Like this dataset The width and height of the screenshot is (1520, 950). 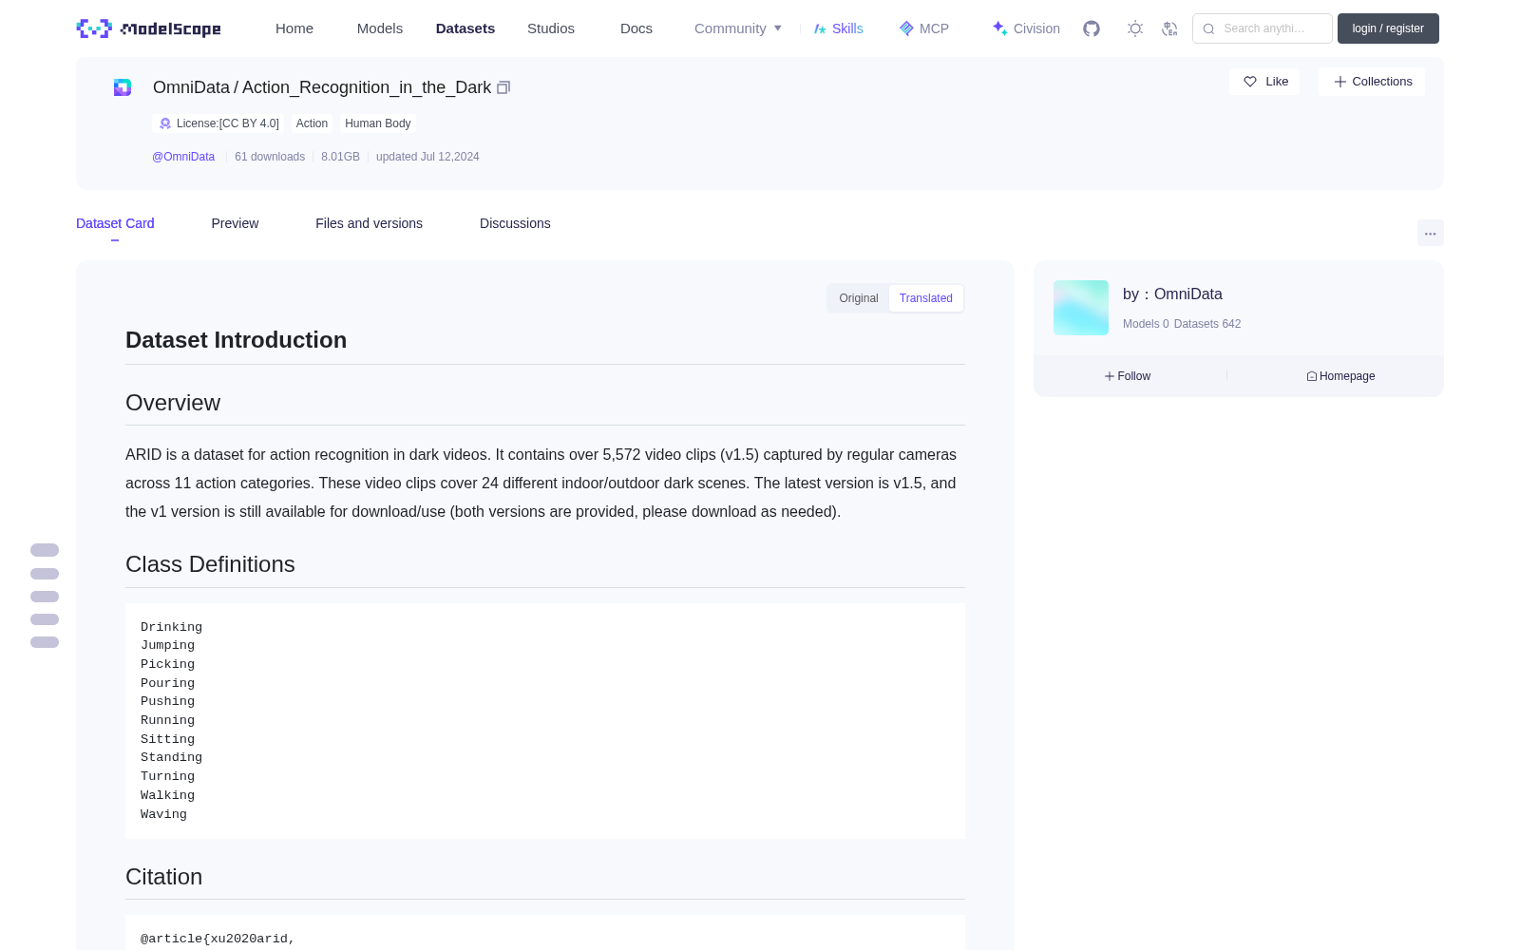(x=1265, y=82)
